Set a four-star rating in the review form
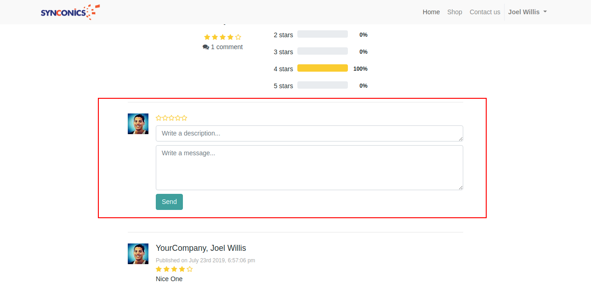The width and height of the screenshot is (591, 294). [178, 118]
